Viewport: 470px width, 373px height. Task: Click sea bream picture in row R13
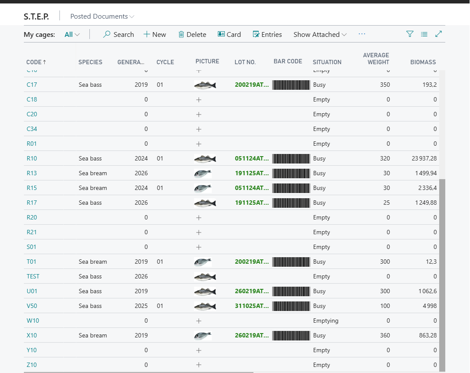(203, 173)
